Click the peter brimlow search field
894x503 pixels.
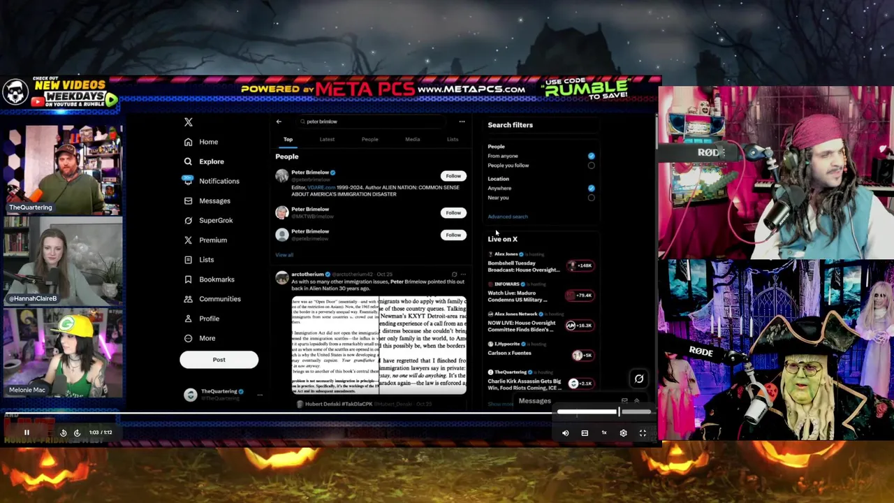click(370, 122)
